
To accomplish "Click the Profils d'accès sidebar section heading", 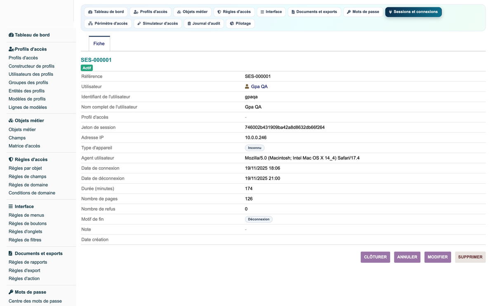I will click(x=28, y=49).
